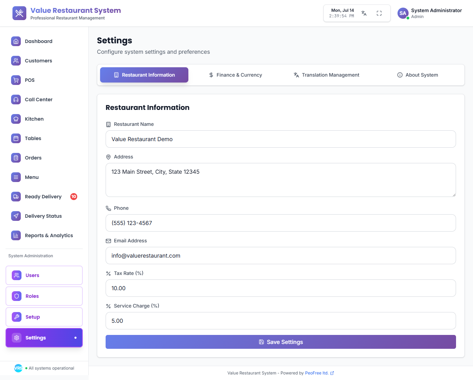473x380 pixels.
Task: Focus the Tax Rate (%) field
Action: point(280,288)
